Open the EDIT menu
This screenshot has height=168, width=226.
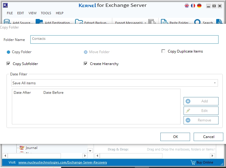tap(20, 13)
